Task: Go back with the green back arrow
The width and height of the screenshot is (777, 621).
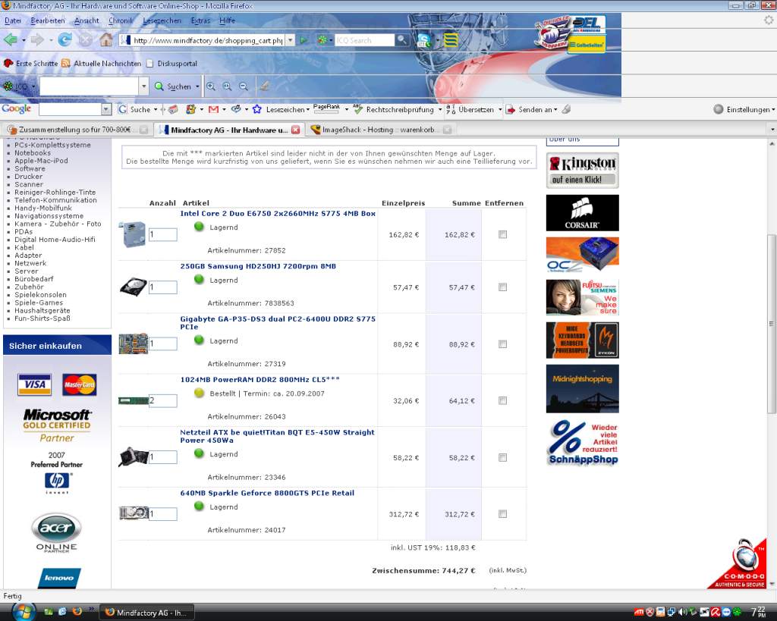Action: 10,39
